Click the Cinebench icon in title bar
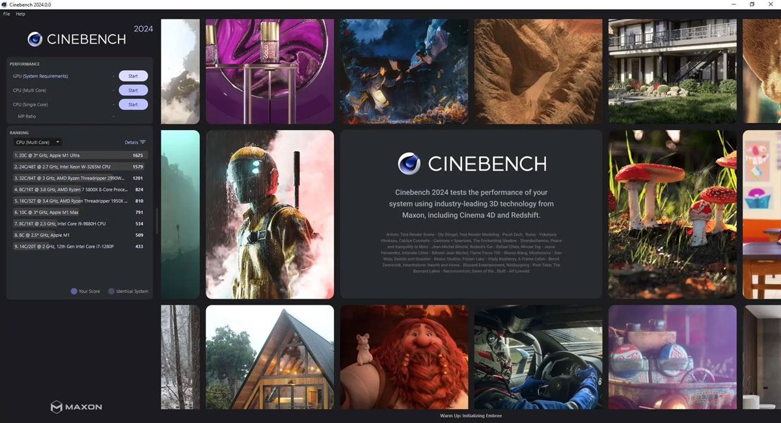 coord(4,5)
